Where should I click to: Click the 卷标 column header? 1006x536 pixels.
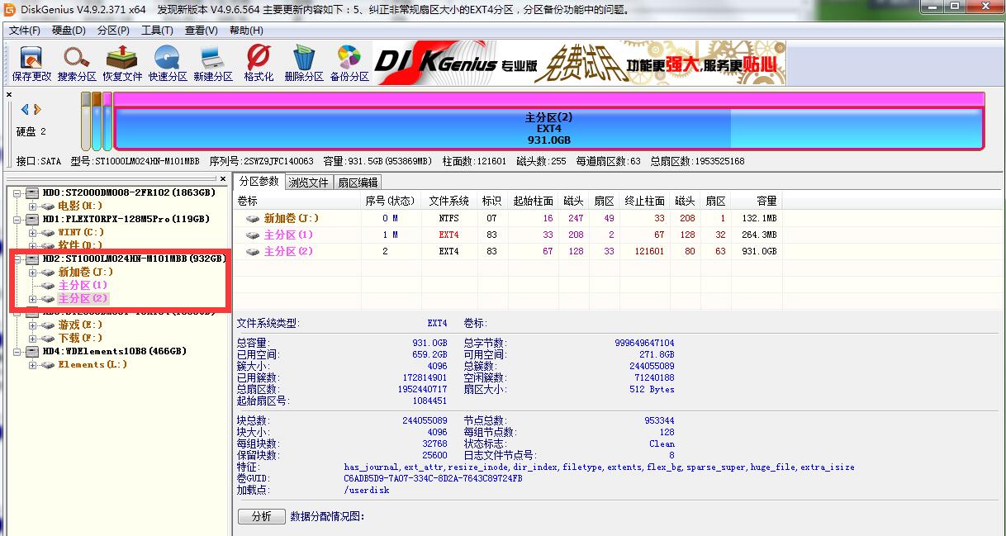297,201
